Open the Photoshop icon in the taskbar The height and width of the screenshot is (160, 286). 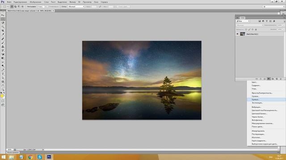click(x=49, y=157)
